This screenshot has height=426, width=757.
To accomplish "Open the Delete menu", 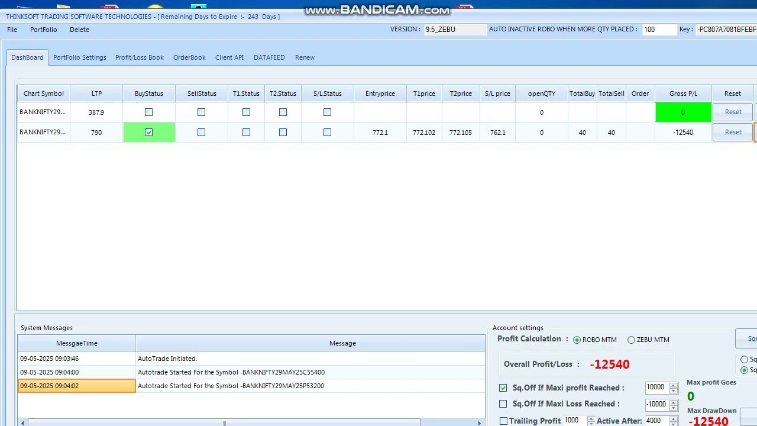I will (79, 30).
